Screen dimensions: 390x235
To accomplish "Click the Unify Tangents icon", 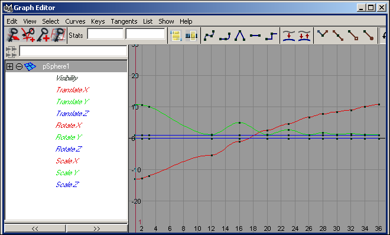I will click(338, 35).
